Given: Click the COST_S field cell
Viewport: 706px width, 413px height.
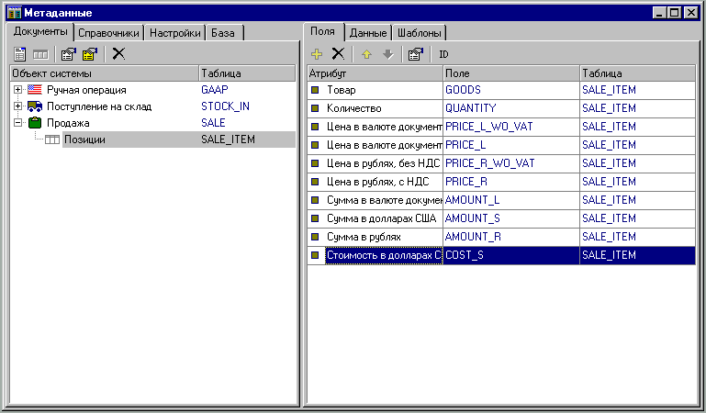Looking at the screenshot, I should click(x=511, y=255).
